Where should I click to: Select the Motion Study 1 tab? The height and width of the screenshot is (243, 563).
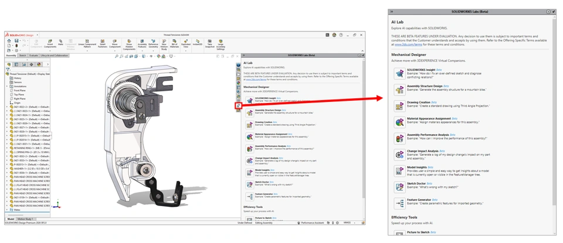point(25,218)
